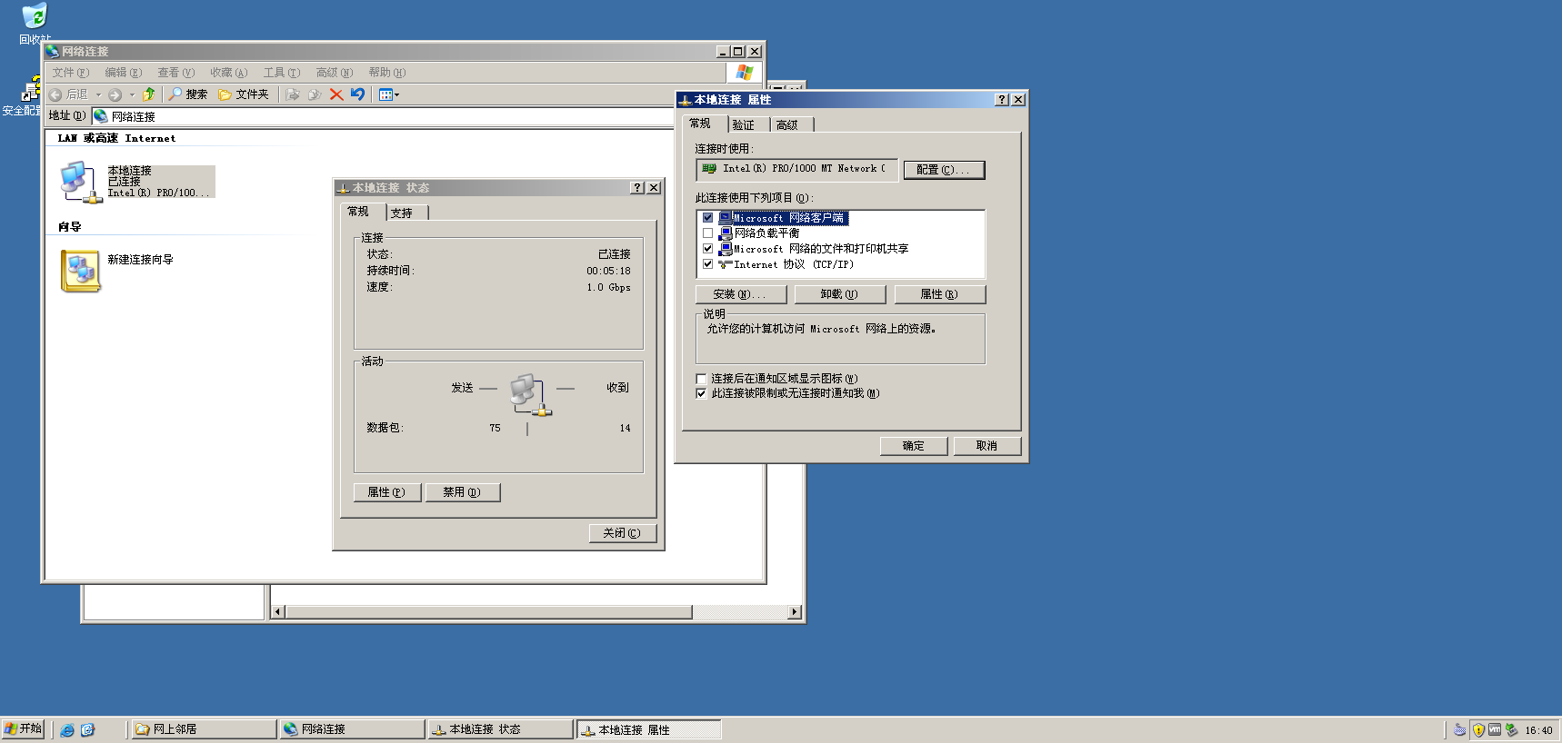This screenshot has width=1562, height=743.
Task: Switch to 验证 tab in 属性 dialog
Action: (x=748, y=125)
